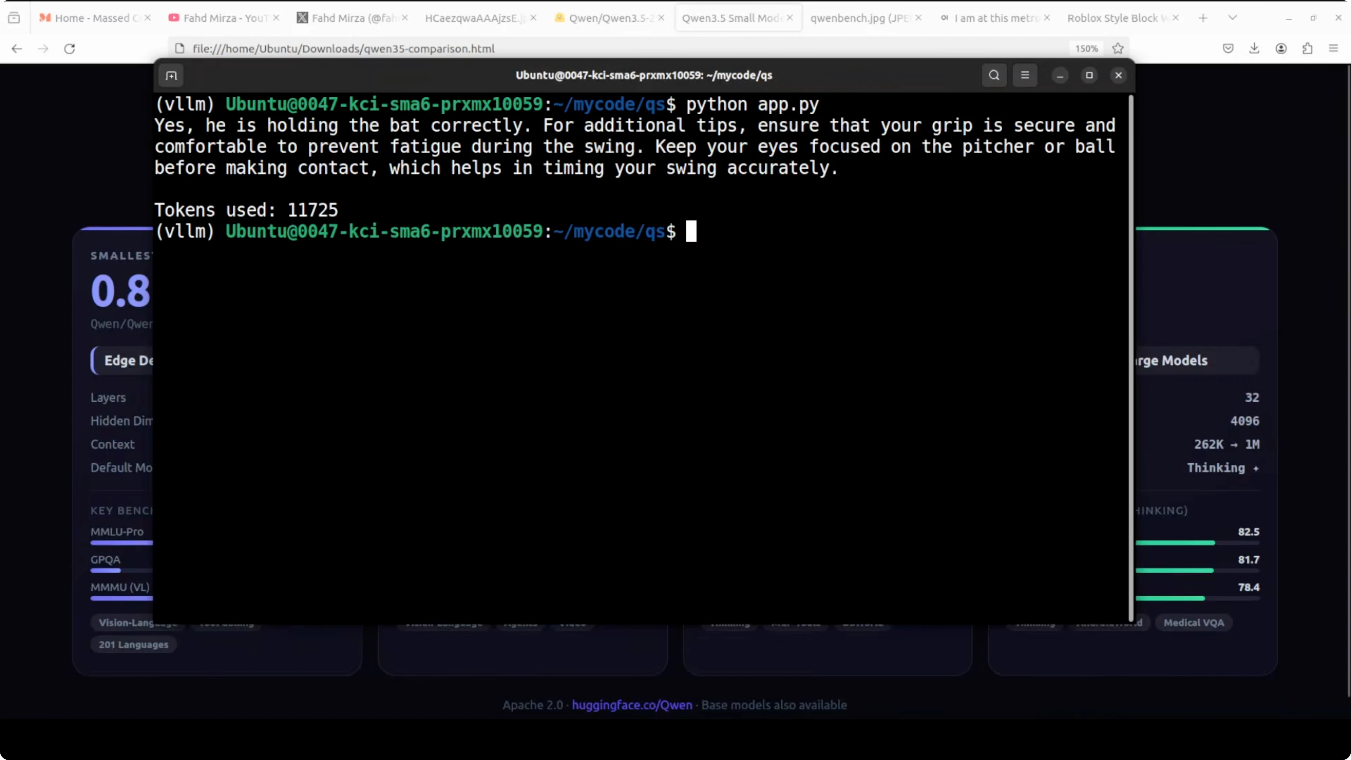Go back to the previous page
Screen dimensions: 1351x760
17,49
